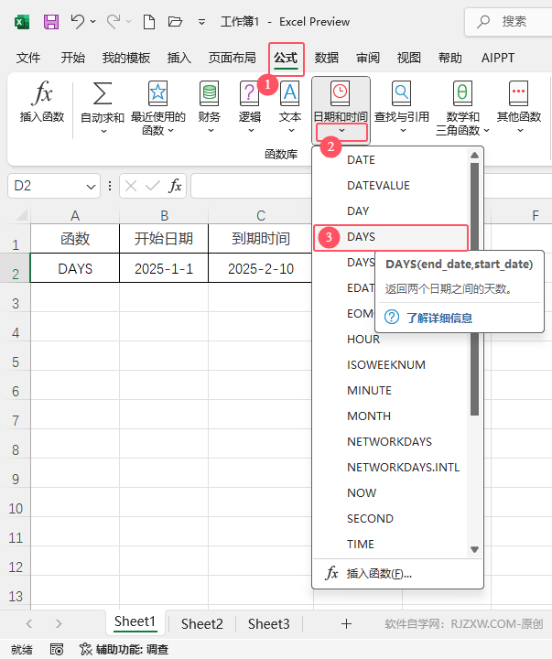Click the function list scroll-down arrow
This screenshot has height=659, width=552.
click(474, 549)
